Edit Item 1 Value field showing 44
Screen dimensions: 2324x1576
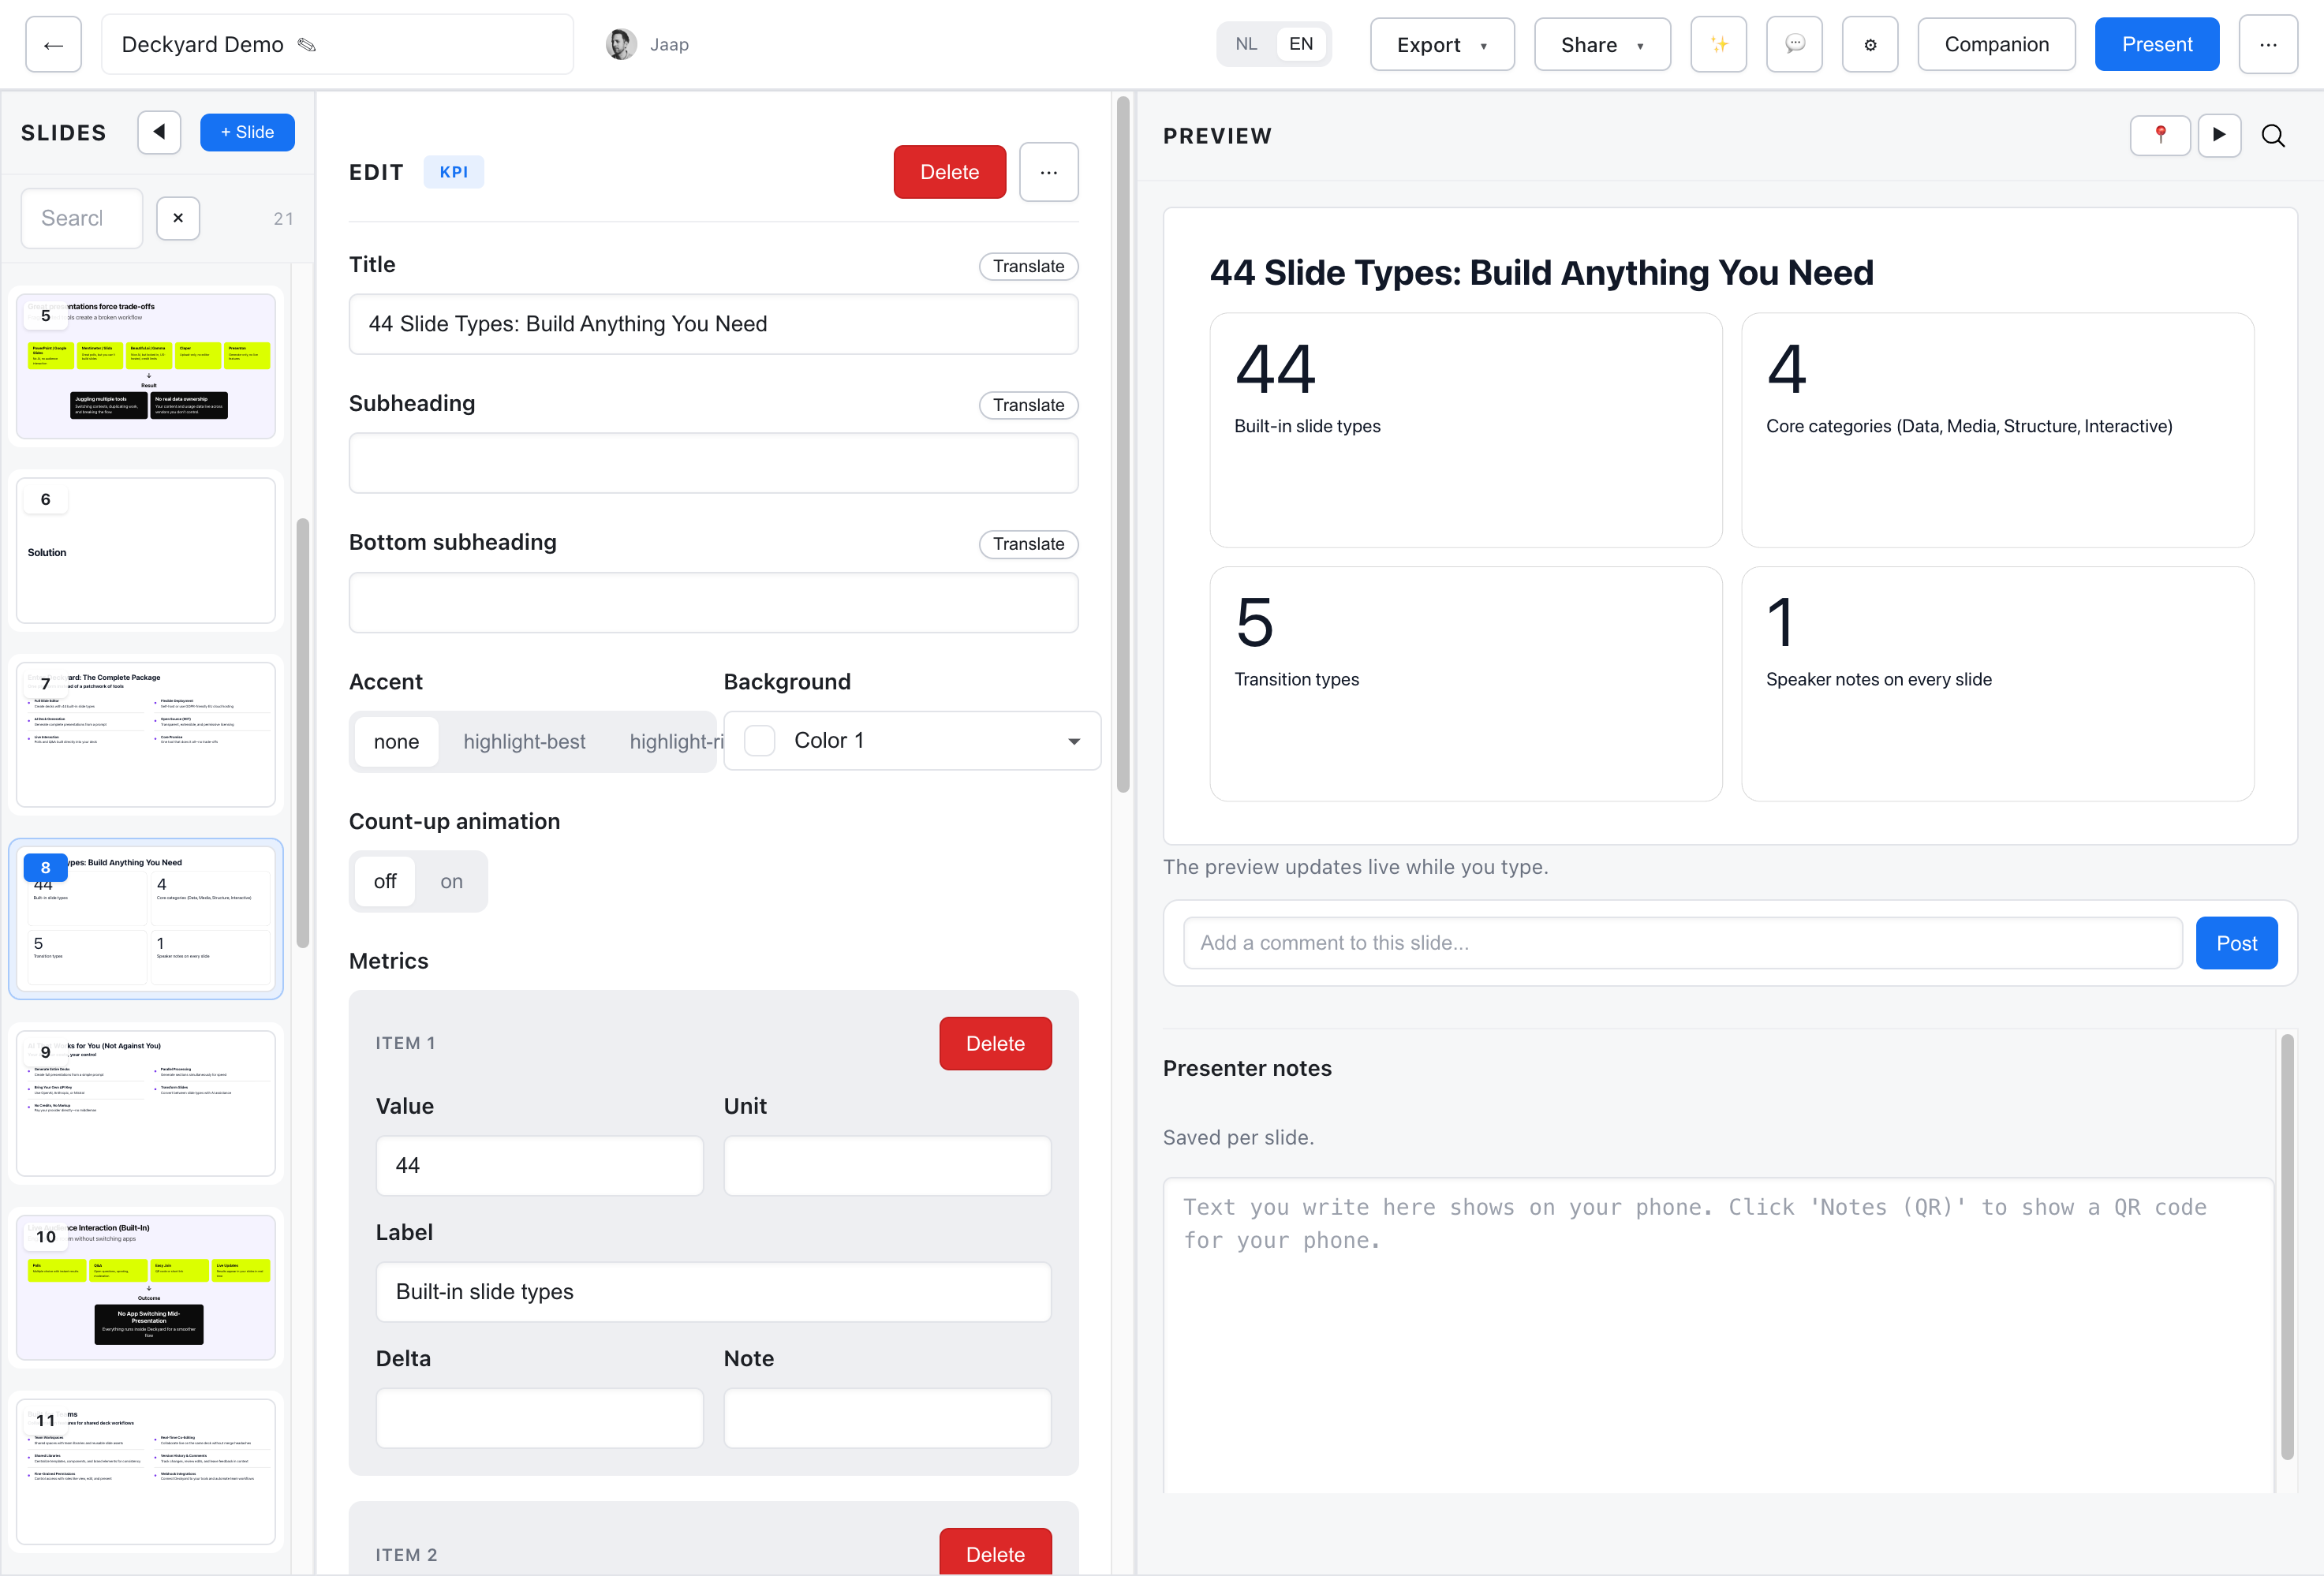539,1165
